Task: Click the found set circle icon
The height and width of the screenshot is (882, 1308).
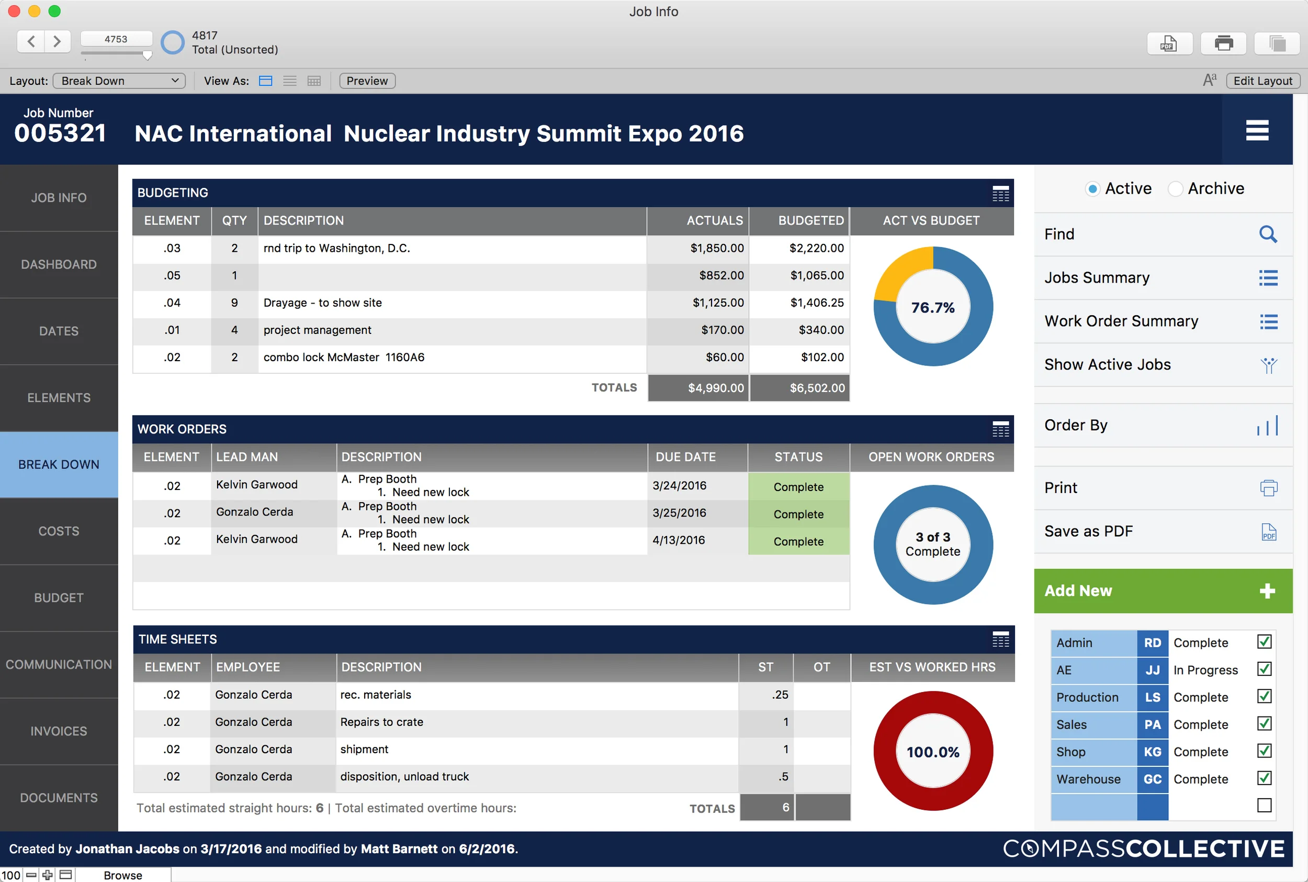Action: (x=173, y=42)
